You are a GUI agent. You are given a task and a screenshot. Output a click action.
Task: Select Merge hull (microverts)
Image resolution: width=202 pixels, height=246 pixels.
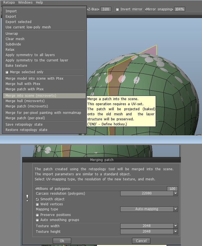(25, 101)
